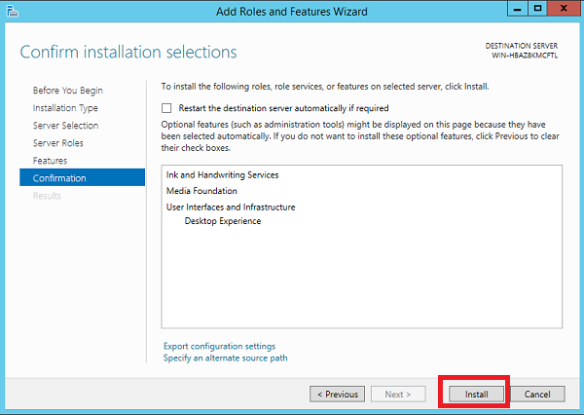Select the Confirmation step in the sidebar
This screenshot has width=584, height=415.
[59, 178]
